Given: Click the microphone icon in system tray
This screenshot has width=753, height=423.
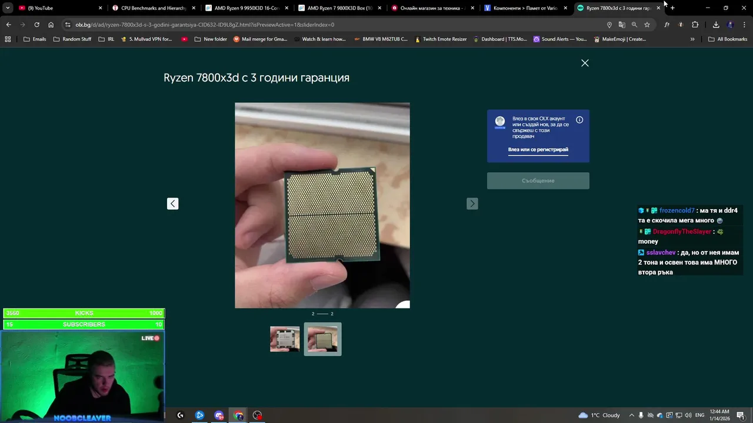Looking at the screenshot, I should 641,415.
